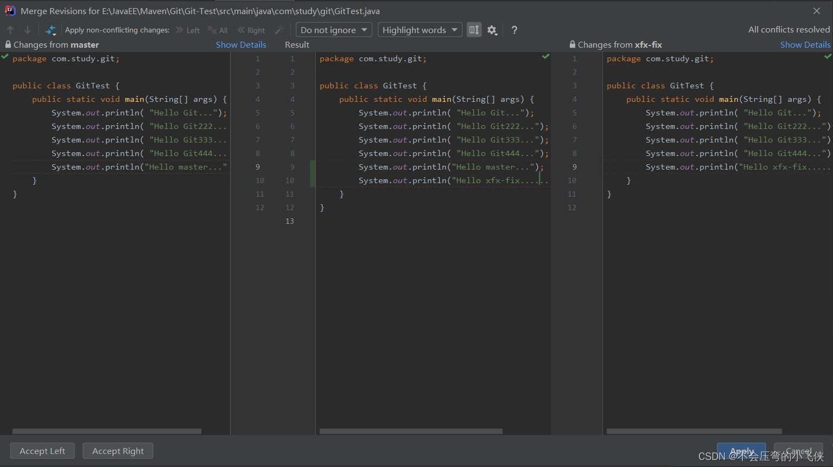Click 'package com.study.git;' in left pane
Viewport: 833px width, 467px height.
point(66,59)
